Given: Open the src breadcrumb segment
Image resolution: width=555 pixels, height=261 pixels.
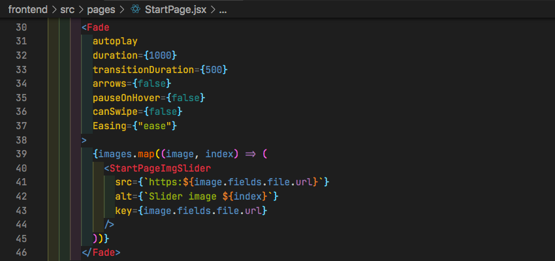Looking at the screenshot, I should coord(67,10).
